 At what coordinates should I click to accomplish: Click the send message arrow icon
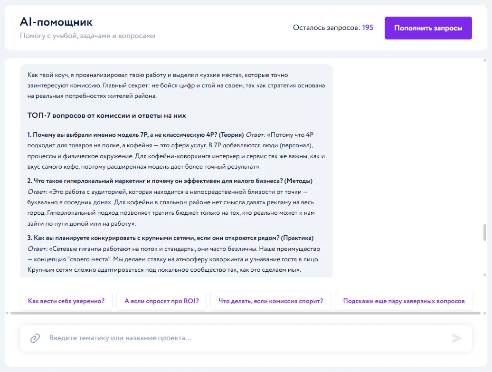click(x=456, y=338)
